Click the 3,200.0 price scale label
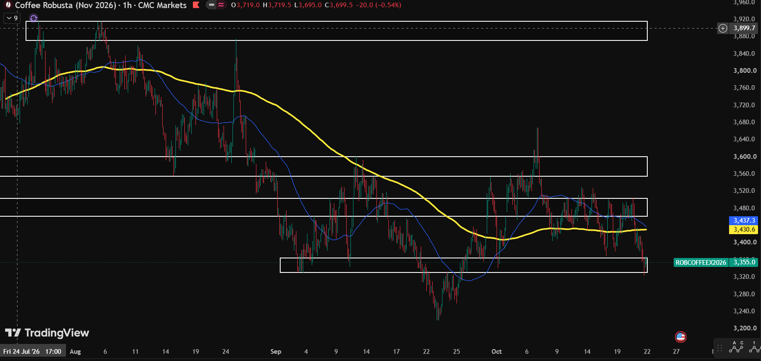The image size is (761, 361). pos(745,328)
